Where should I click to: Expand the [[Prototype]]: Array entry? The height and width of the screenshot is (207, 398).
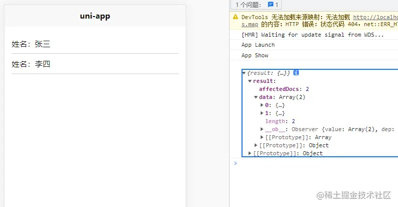(x=262, y=137)
